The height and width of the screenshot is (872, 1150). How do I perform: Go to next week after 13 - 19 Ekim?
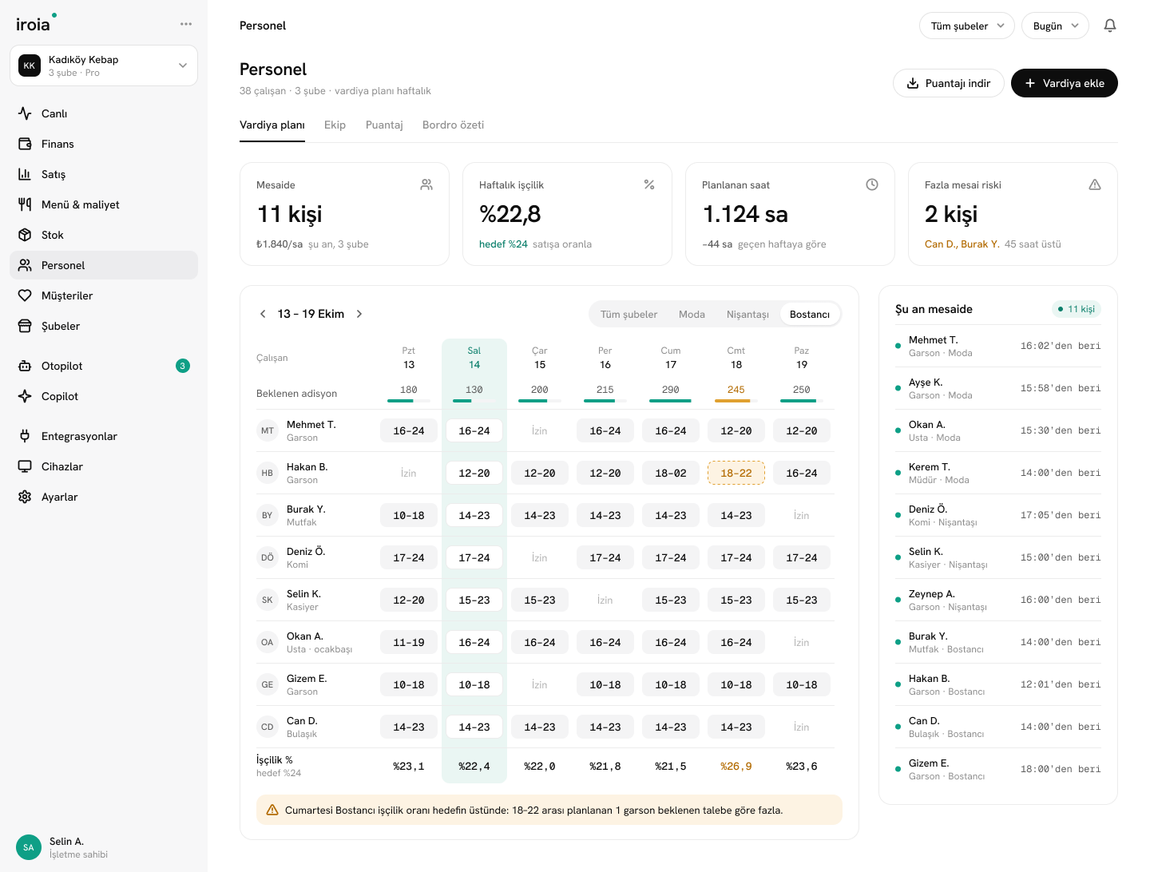pos(359,314)
